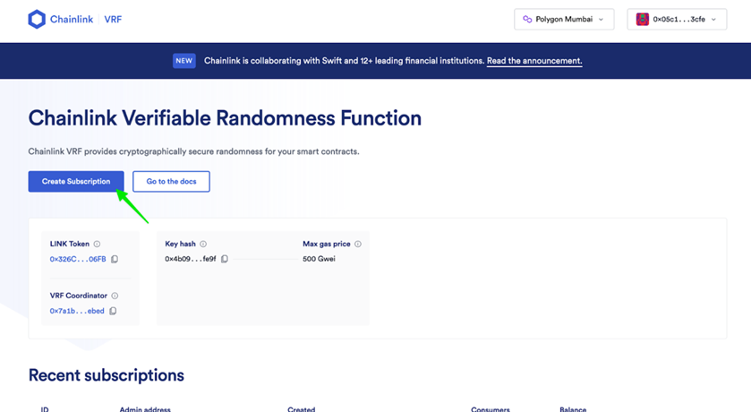751x412 pixels.
Task: Click the Chainlink wordmark text in header
Action: tap(72, 19)
